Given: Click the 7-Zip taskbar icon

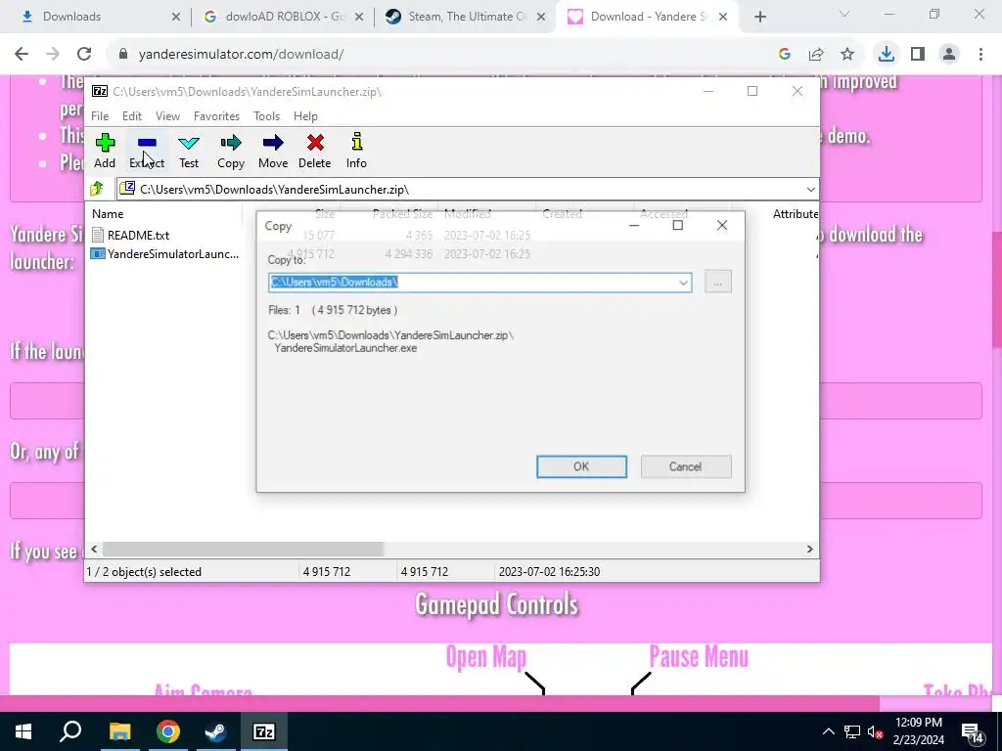Looking at the screenshot, I should (x=264, y=731).
